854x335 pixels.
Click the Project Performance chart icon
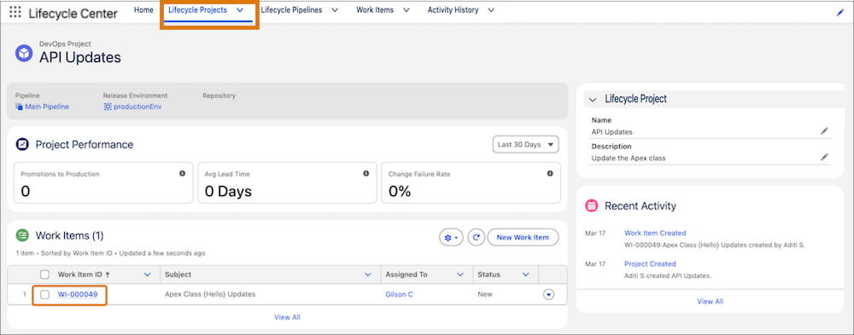point(23,145)
